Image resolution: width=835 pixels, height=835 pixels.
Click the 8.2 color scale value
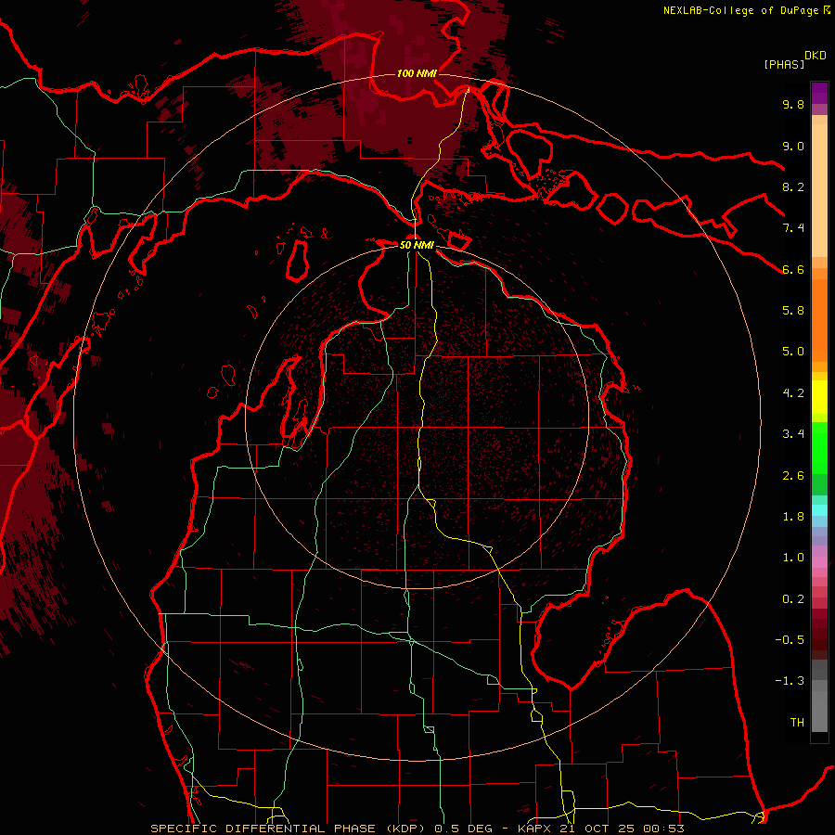(x=793, y=186)
